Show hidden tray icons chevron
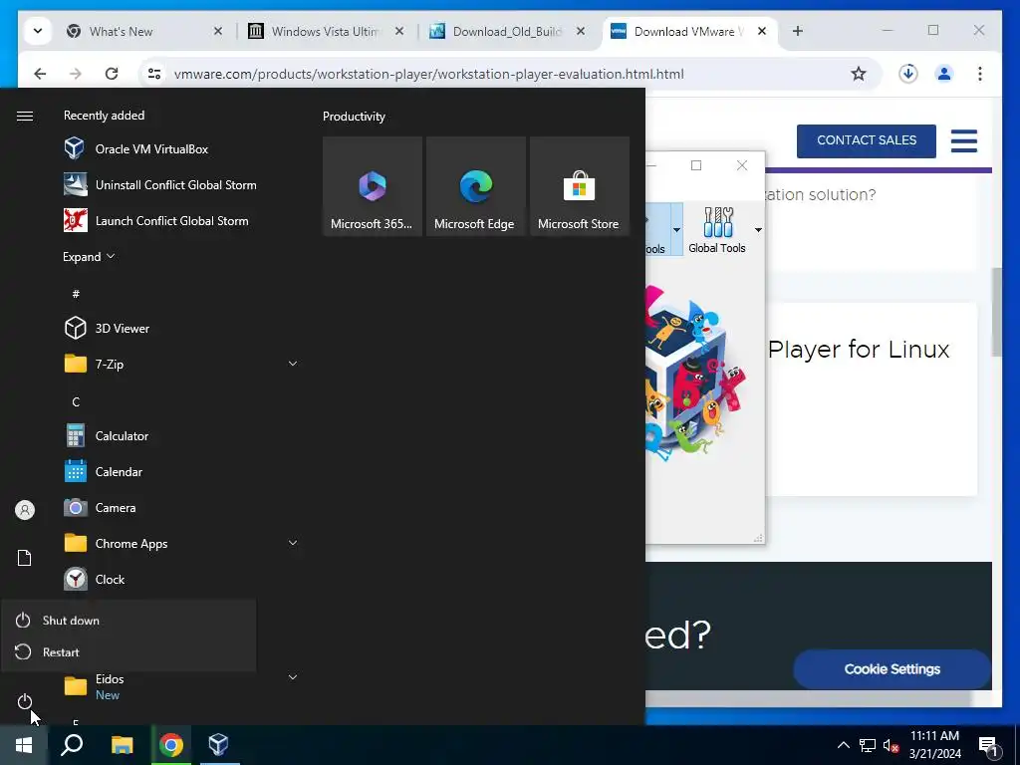Viewport: 1020px width, 765px height. click(843, 745)
